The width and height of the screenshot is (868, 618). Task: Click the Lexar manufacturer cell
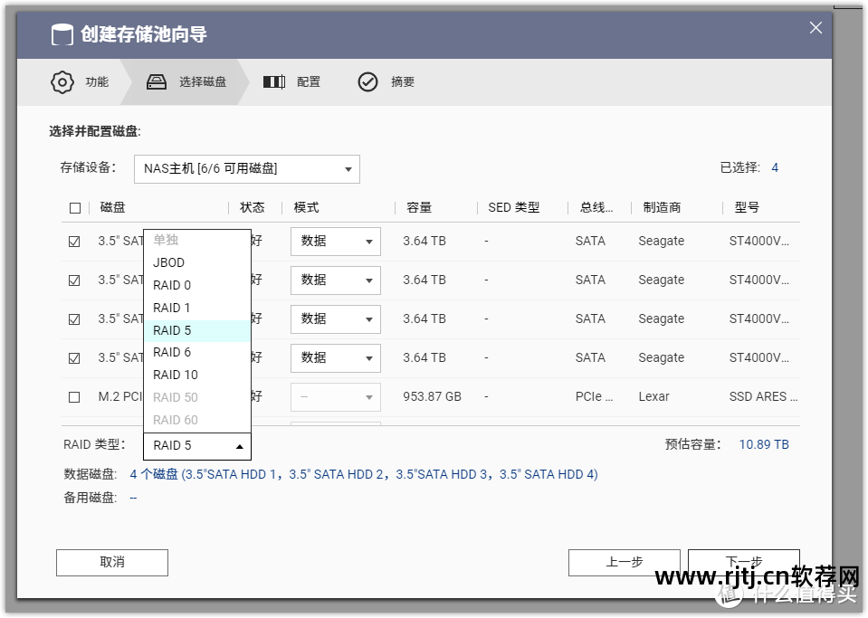653,396
